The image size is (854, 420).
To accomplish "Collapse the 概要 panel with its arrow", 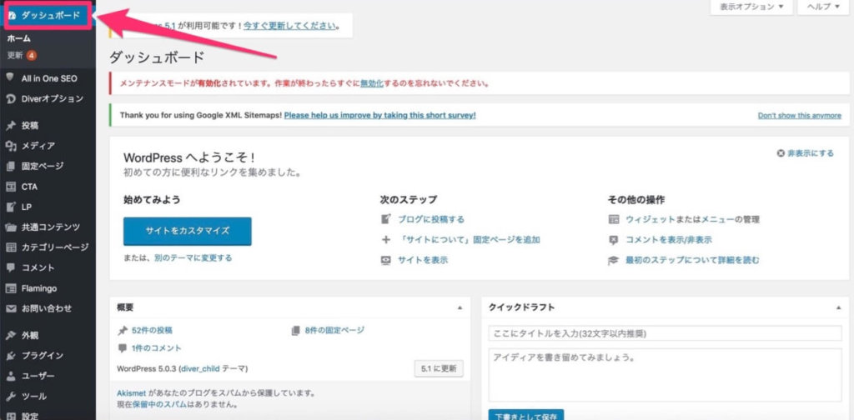I will click(460, 307).
